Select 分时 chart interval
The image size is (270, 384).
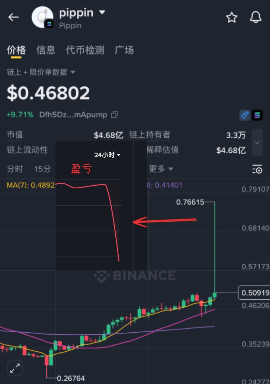coord(15,169)
